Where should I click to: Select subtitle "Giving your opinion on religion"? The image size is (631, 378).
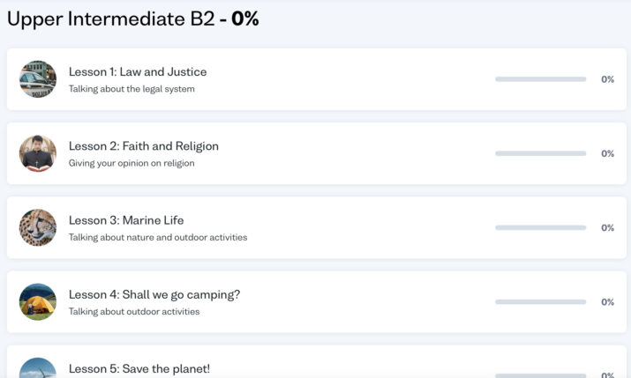pyautogui.click(x=131, y=164)
